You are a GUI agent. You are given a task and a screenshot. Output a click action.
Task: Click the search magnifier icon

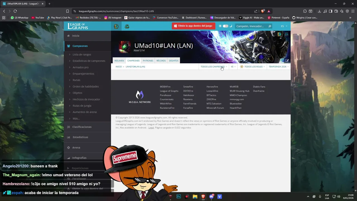tap(269, 26)
